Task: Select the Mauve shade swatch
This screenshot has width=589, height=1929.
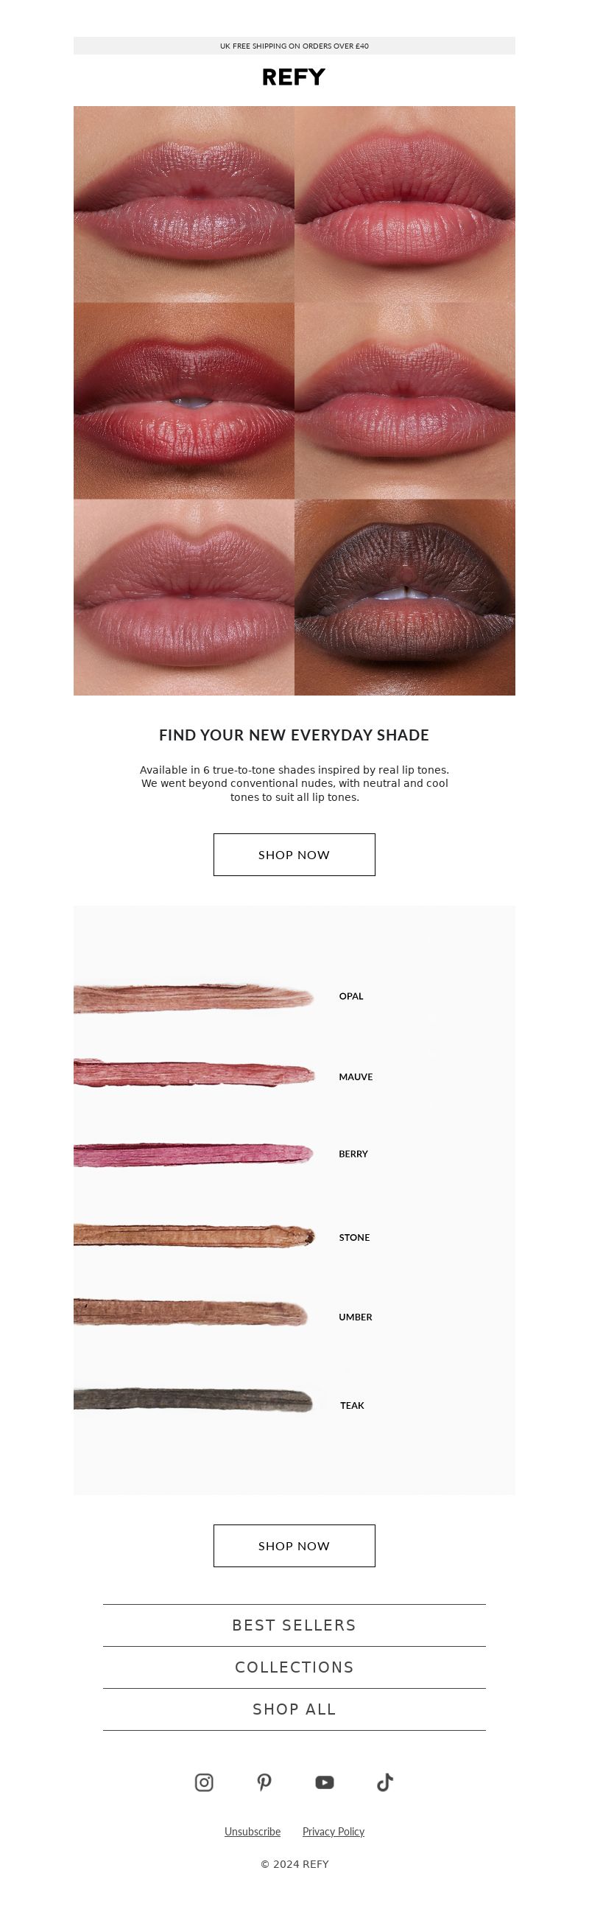Action: pos(194,1073)
